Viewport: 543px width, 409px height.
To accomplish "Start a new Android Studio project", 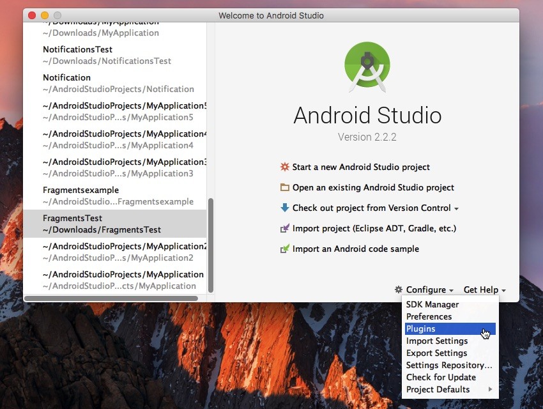I will click(361, 167).
